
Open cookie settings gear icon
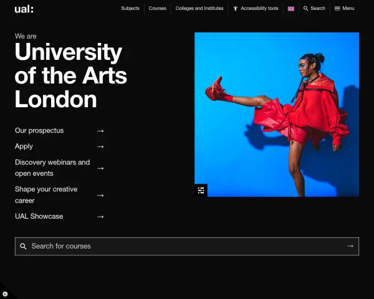[x=5, y=294]
